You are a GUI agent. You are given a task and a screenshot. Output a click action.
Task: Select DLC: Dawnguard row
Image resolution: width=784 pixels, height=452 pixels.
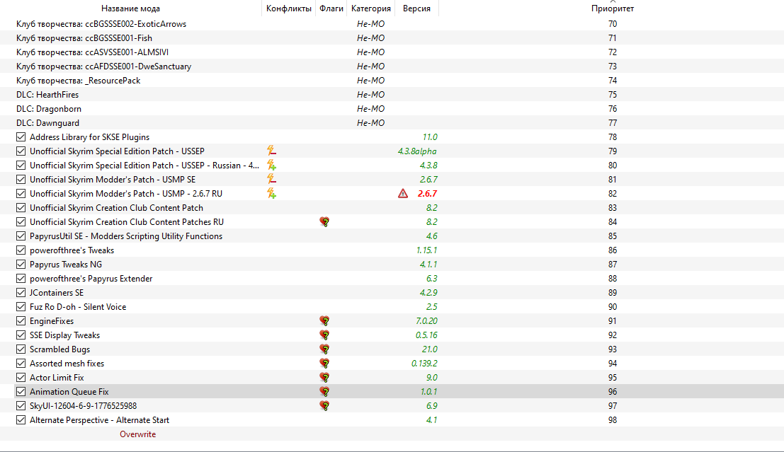pos(392,123)
